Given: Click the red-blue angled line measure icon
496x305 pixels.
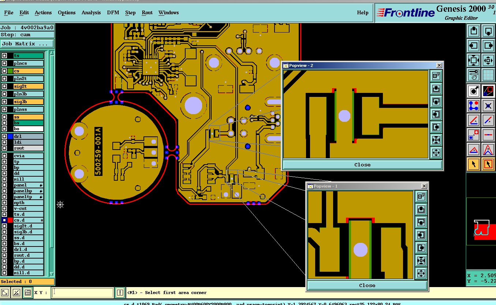Looking at the screenshot, I should point(474,120).
